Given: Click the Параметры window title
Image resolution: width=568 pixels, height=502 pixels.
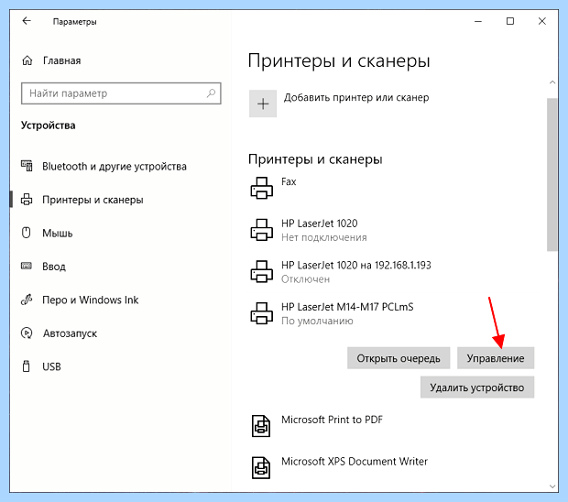Looking at the screenshot, I should (74, 22).
